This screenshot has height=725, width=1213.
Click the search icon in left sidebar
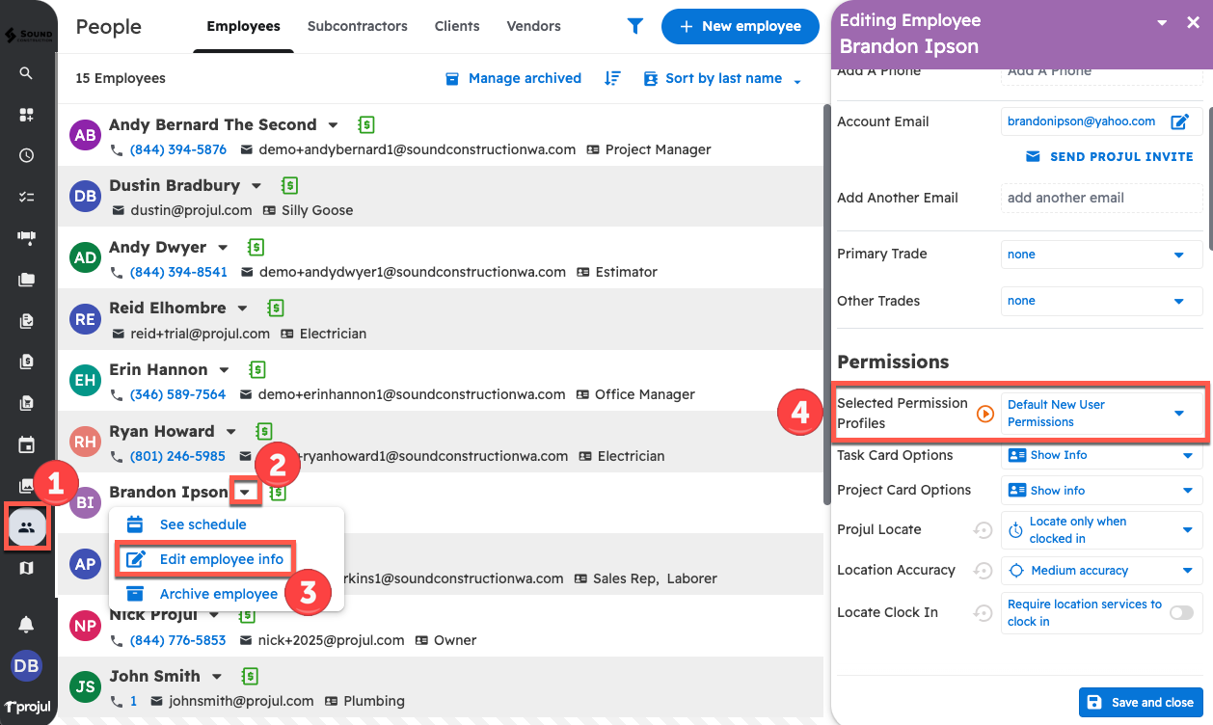tap(26, 73)
